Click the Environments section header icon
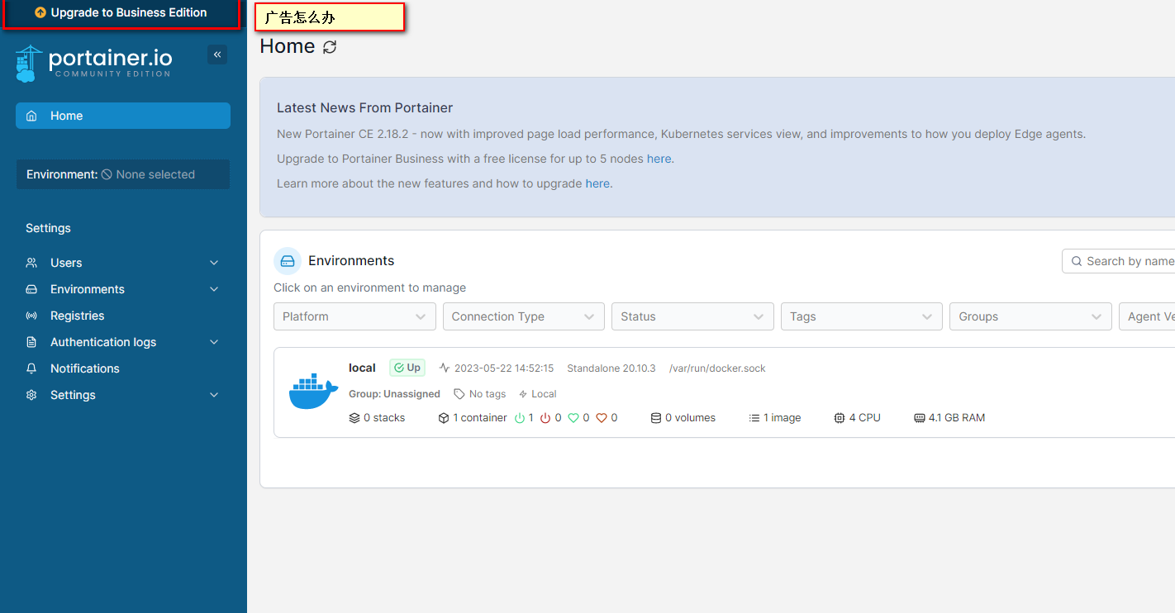The height and width of the screenshot is (613, 1175). click(x=288, y=261)
